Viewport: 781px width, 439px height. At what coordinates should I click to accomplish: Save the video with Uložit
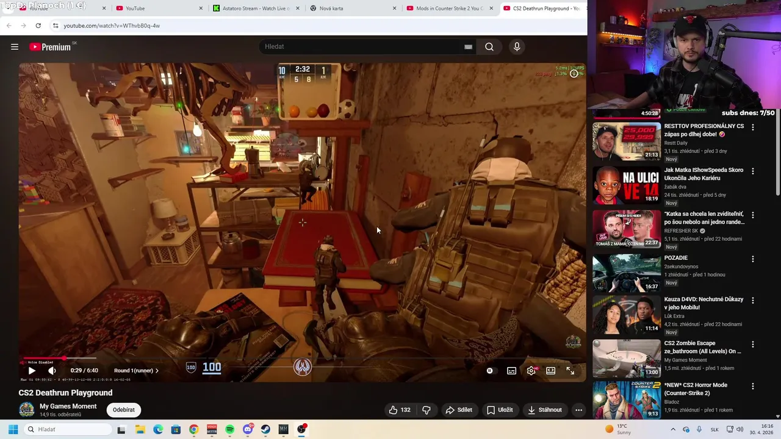pos(500,410)
